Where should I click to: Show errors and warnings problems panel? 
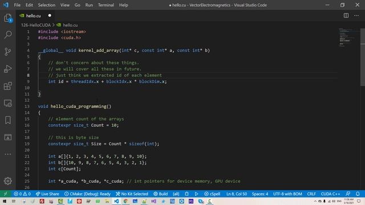point(22,194)
